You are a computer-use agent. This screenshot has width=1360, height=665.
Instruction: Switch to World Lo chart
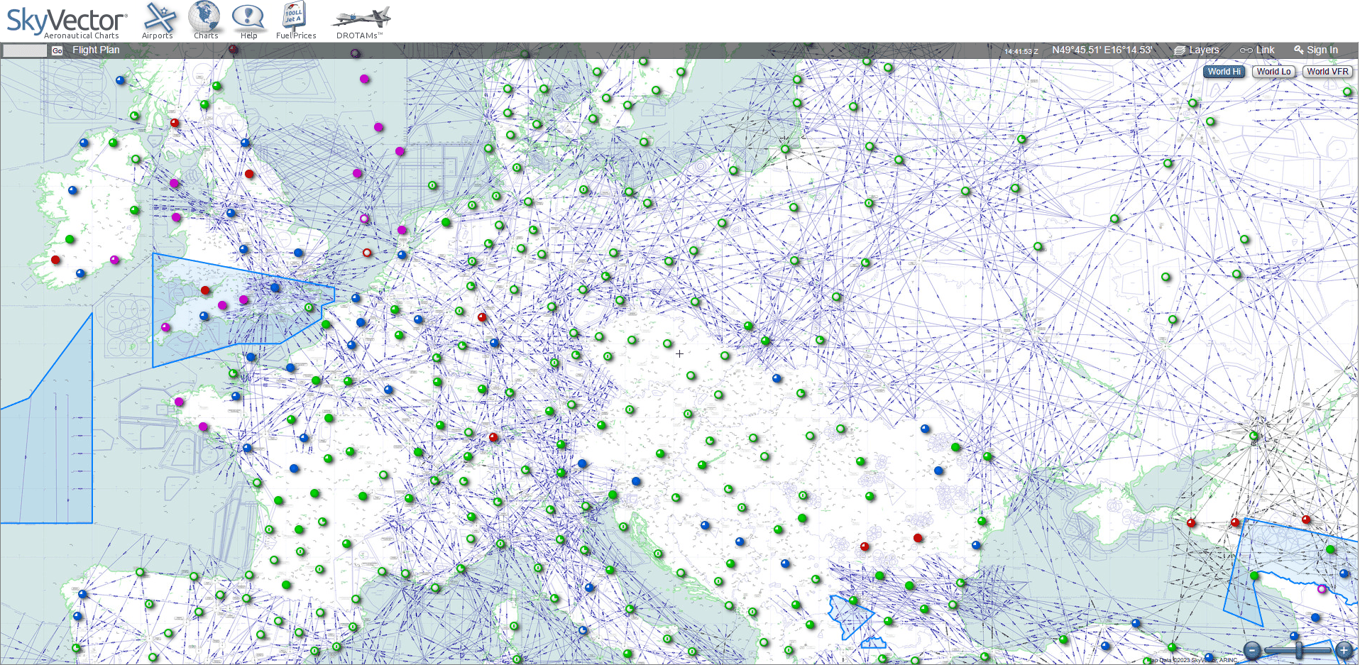(x=1273, y=72)
